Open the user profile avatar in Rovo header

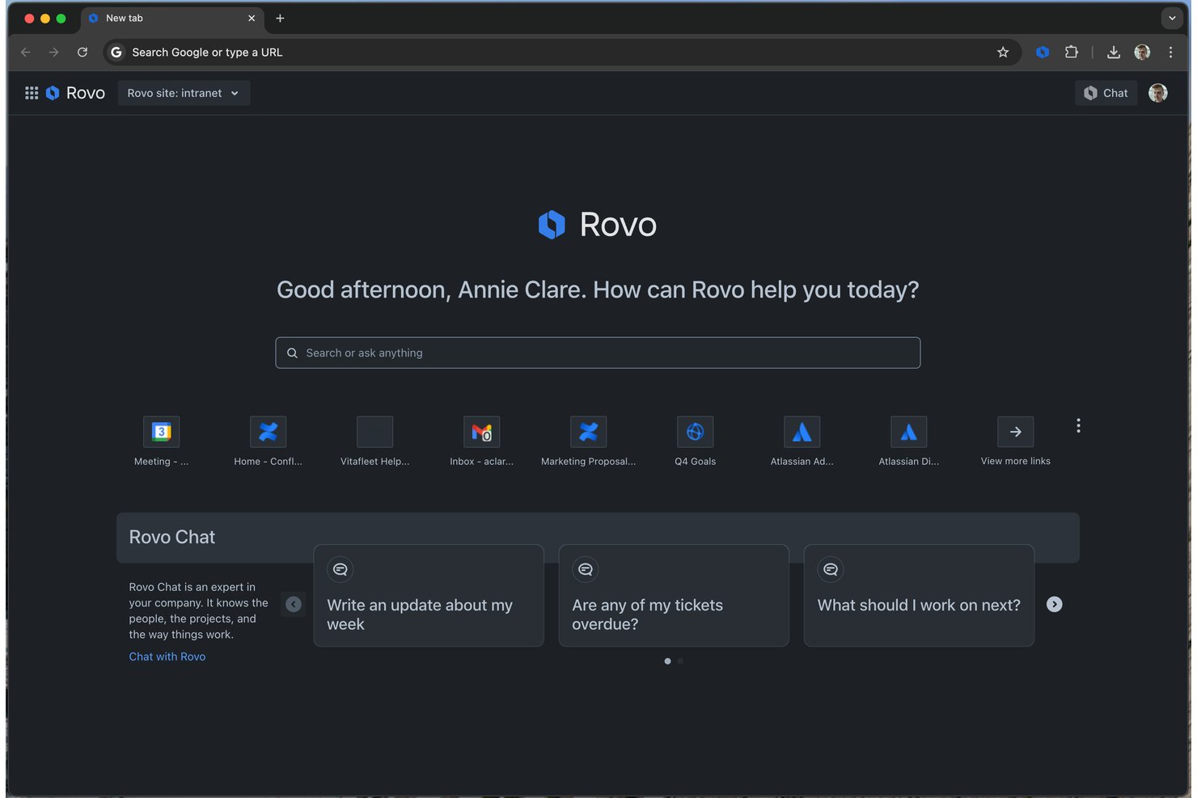1158,93
